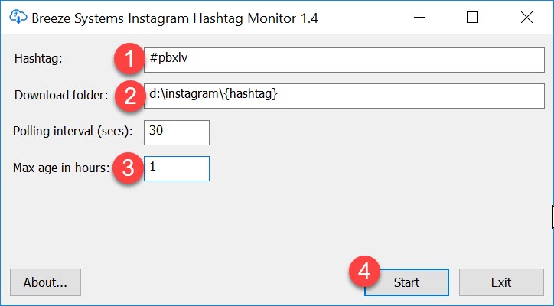Maximize the Hashtag Monitor window
Image resolution: width=554 pixels, height=306 pixels.
point(472,17)
